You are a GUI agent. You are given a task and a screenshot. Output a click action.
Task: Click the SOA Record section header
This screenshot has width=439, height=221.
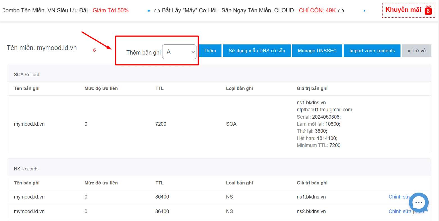27,75
